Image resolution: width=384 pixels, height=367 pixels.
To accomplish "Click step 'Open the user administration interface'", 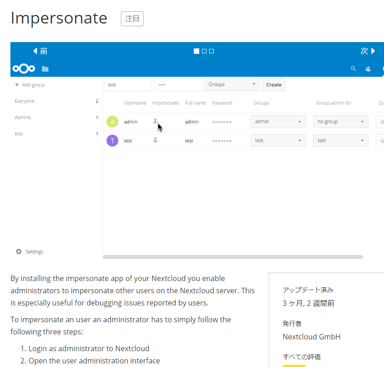I will [x=94, y=361].
